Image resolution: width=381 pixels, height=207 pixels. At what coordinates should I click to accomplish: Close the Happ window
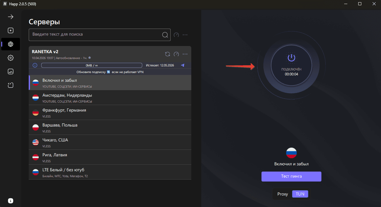pos(374,4)
